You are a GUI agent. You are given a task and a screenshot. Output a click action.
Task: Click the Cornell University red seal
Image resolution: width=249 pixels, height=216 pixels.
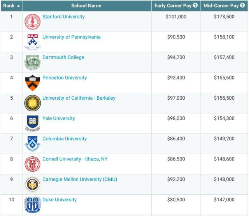click(33, 164)
